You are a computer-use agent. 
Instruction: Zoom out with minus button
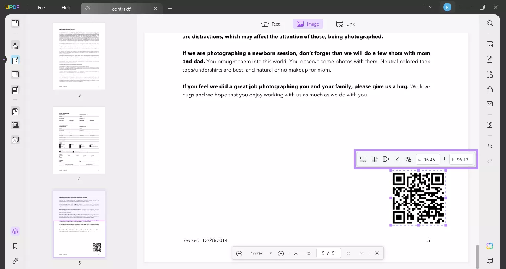tap(239, 253)
